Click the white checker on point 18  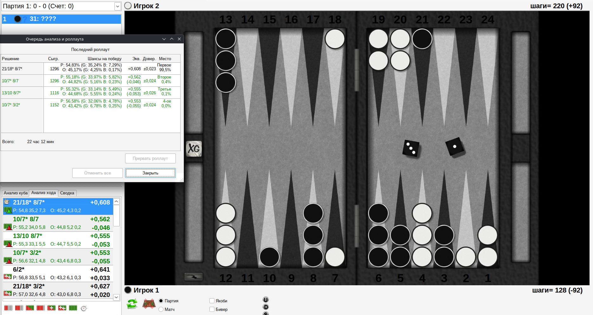(x=335, y=39)
